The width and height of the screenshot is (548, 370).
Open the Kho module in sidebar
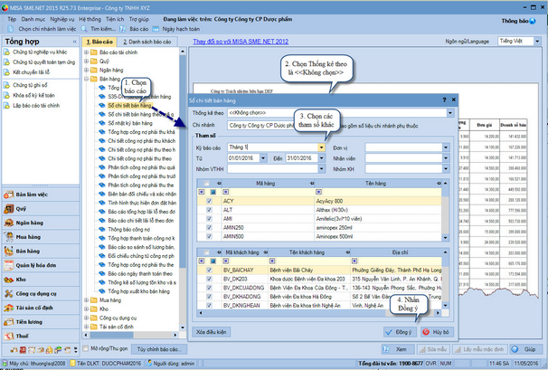[x=41, y=280]
